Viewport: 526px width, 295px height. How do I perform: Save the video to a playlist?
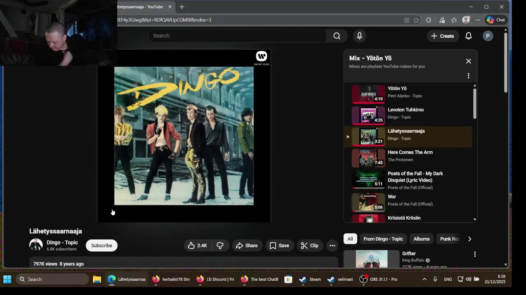(x=279, y=245)
